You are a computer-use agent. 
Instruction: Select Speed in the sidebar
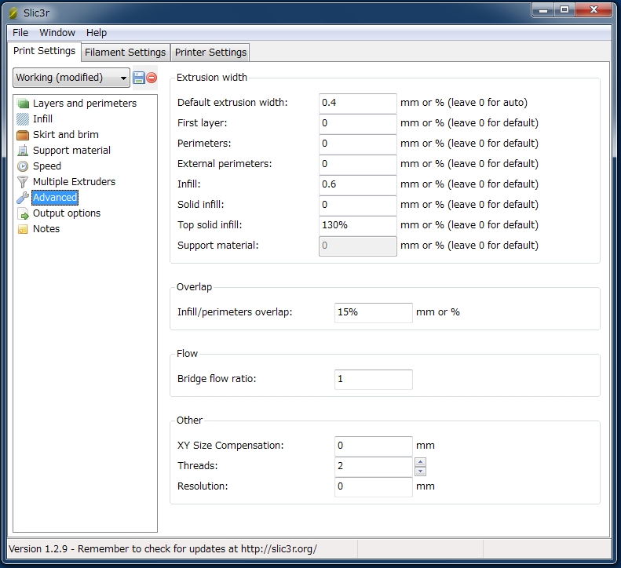point(47,166)
